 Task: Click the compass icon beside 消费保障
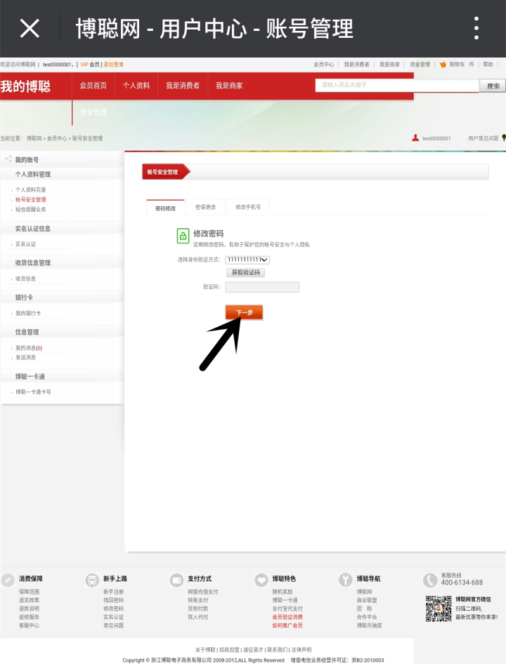pos(8,580)
